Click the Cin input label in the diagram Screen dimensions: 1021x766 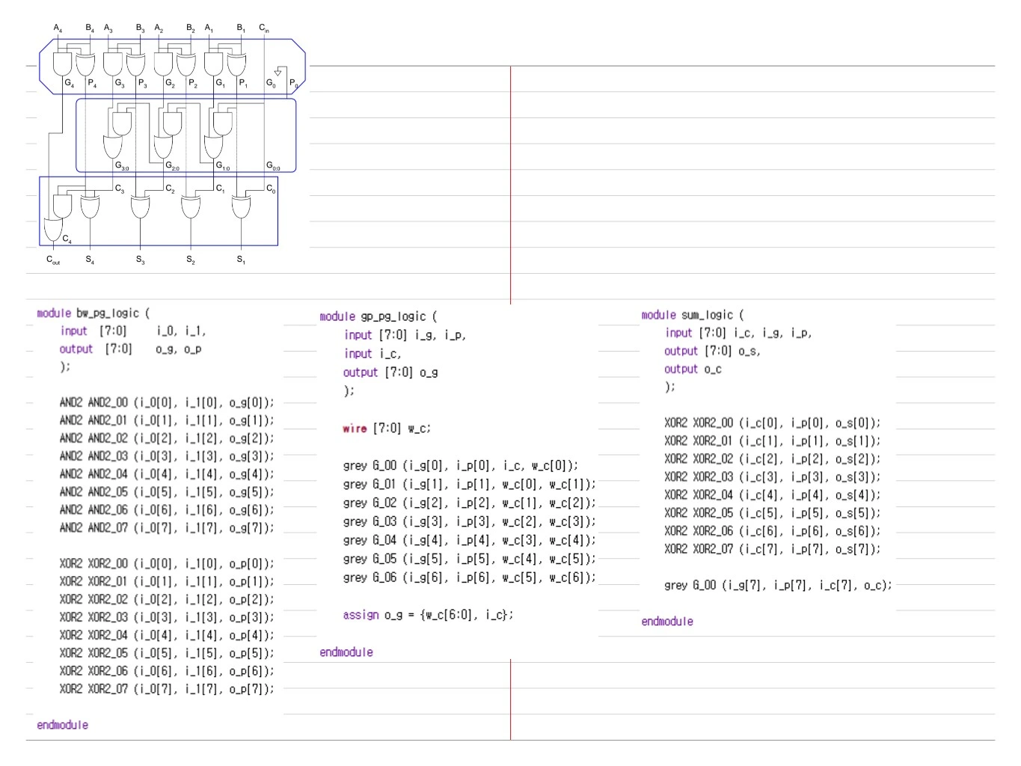tap(264, 28)
